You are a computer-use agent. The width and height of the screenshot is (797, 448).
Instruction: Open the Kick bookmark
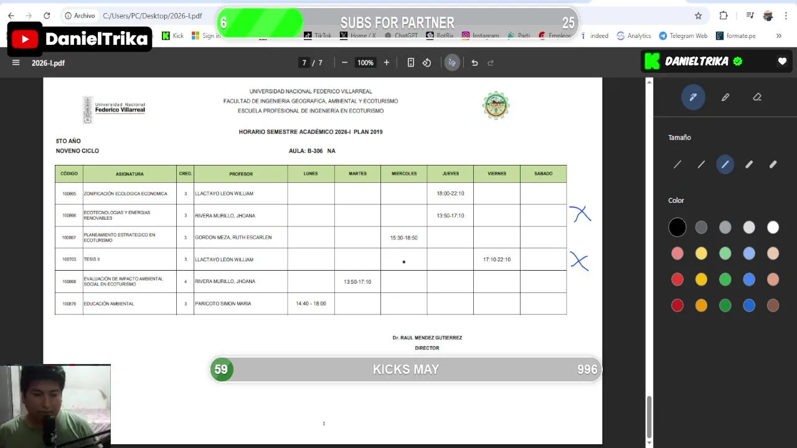click(x=172, y=35)
